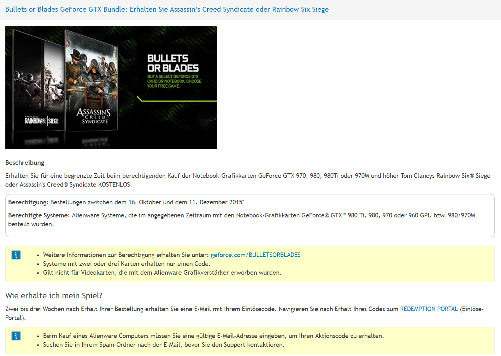Click the 'Beim Kauf eines Alienware Computers' bullet
This screenshot has height=356, width=501.
[x=213, y=336]
